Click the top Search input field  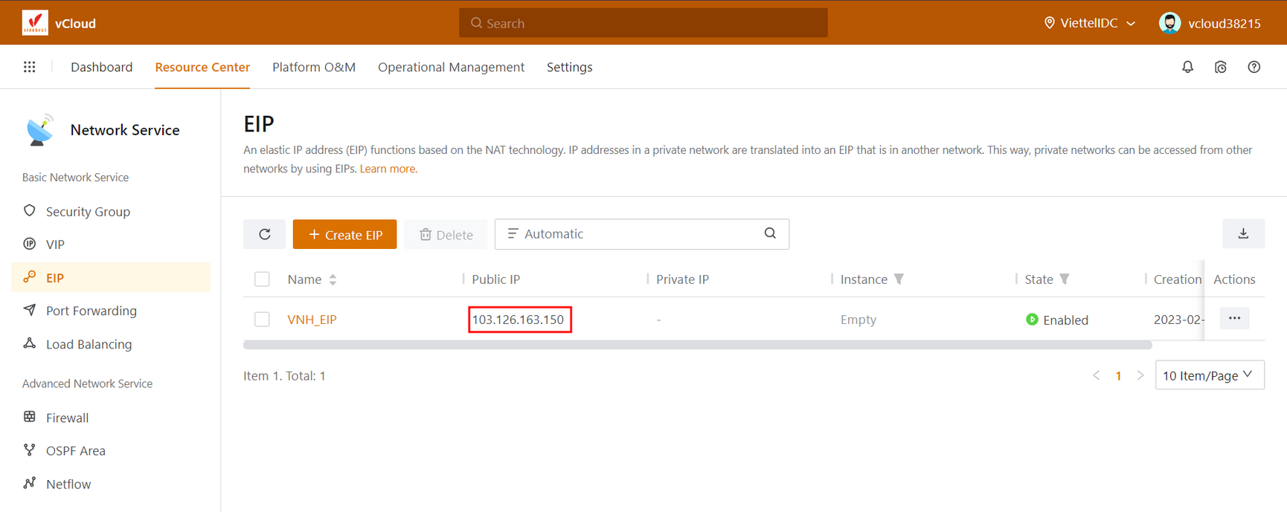[643, 23]
